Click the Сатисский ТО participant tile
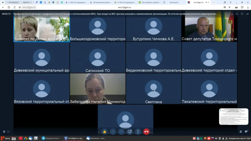The width and height of the screenshot is (251, 141). click(98, 57)
